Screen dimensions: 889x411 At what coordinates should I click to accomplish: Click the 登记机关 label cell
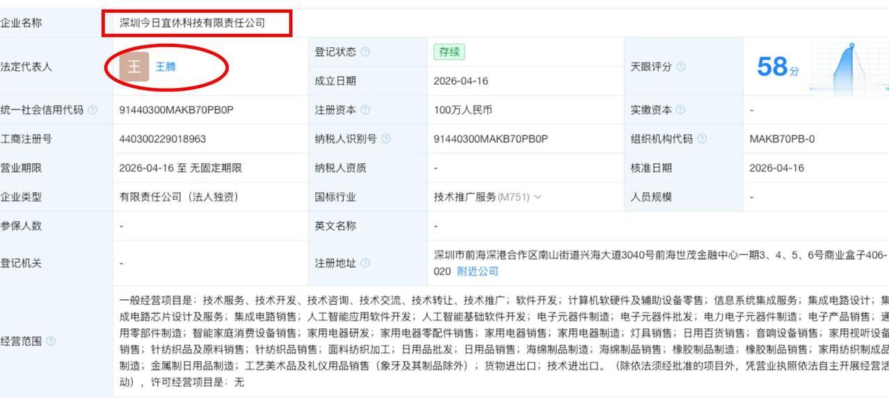[56, 263]
